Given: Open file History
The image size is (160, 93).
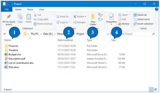Looking at the screenshot, I should pos(124,24).
